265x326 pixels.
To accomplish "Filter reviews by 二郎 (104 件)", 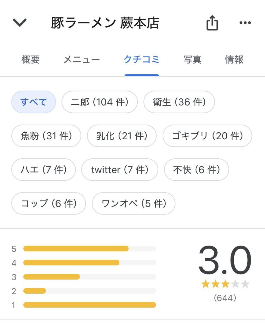I will tap(100, 102).
